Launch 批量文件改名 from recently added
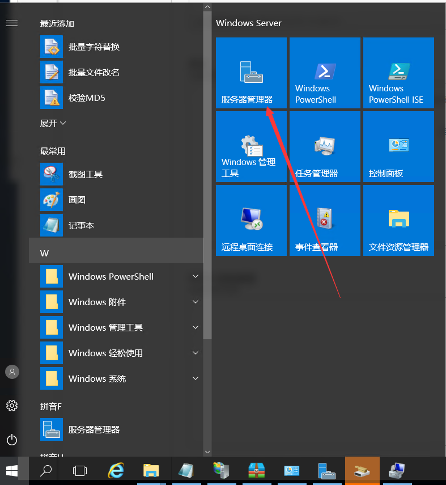Image resolution: width=446 pixels, height=485 pixels. 116,72
